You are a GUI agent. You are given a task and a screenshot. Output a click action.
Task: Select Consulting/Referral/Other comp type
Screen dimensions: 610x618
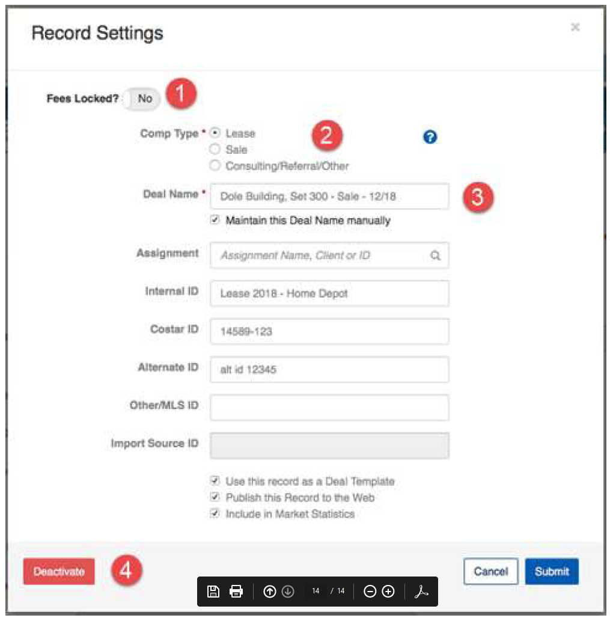coord(215,165)
